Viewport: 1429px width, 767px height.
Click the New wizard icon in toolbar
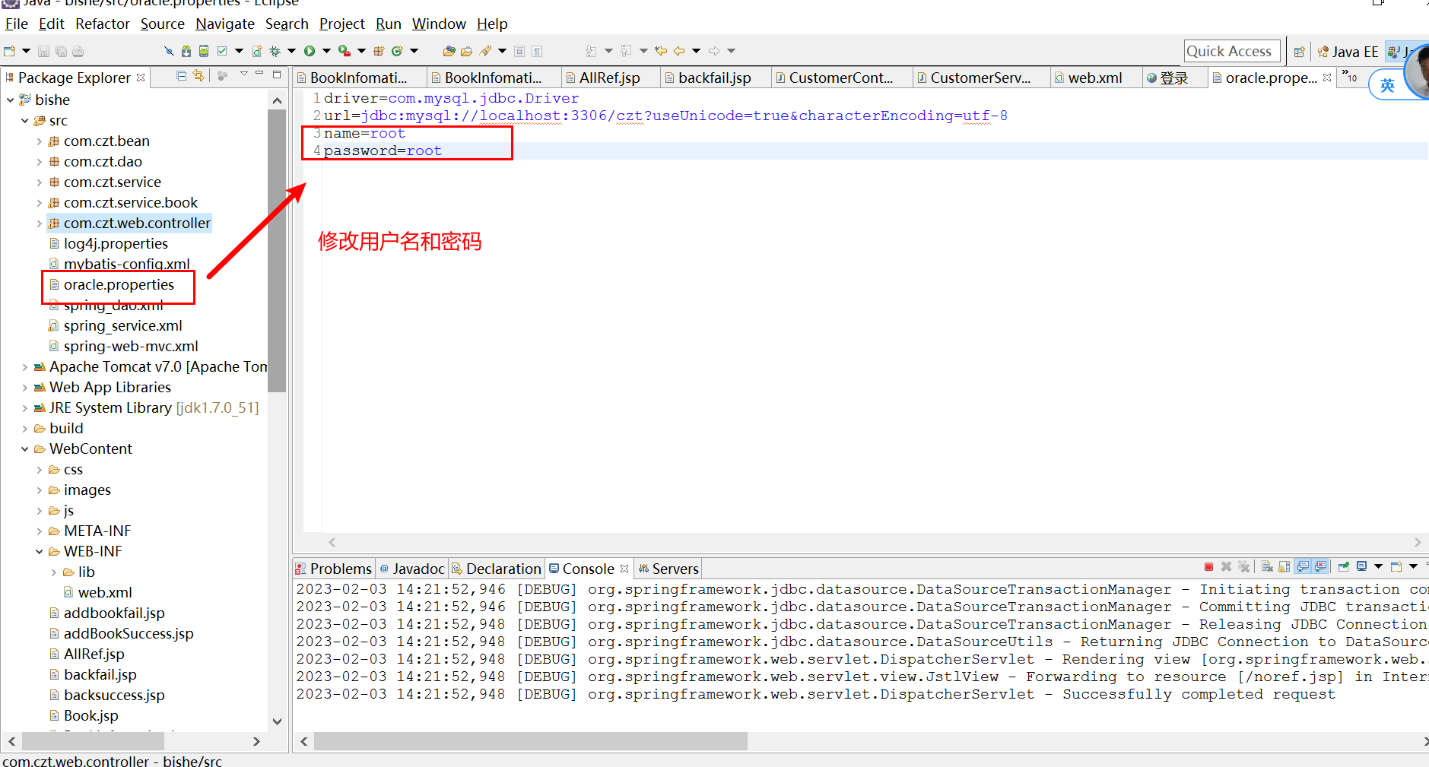[9, 51]
